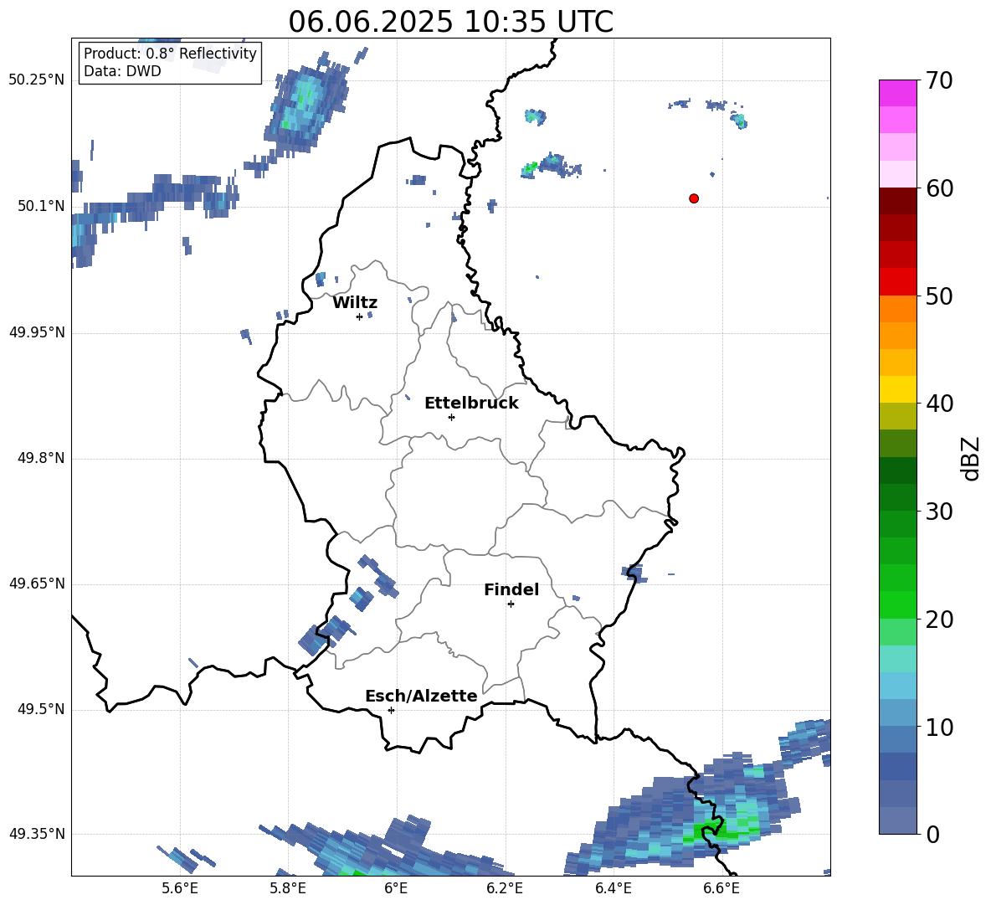Screen dimensions: 991x905
Task: Click the Ettelbruck station cross marker
Action: tap(451, 417)
